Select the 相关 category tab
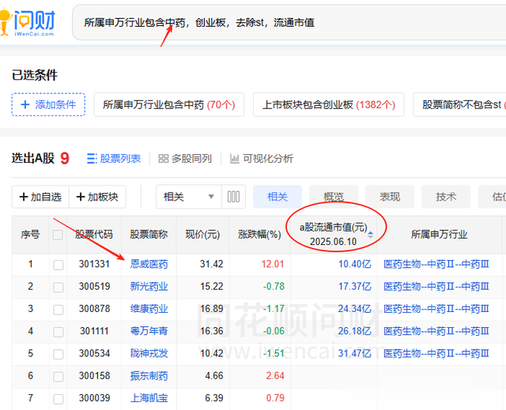506x410 pixels. [278, 197]
